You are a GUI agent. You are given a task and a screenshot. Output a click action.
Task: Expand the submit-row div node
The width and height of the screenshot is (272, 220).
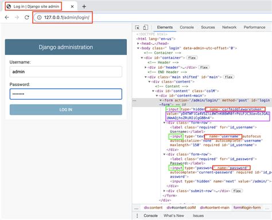[x=164, y=191]
